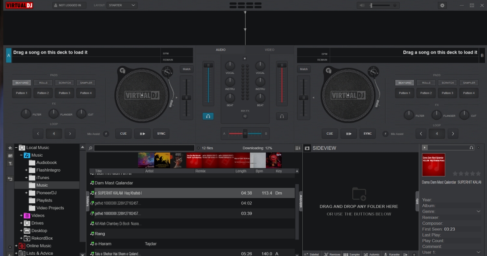The height and width of the screenshot is (256, 487).
Task: Expand the Videos folder in the sidebar
Action: click(21, 215)
